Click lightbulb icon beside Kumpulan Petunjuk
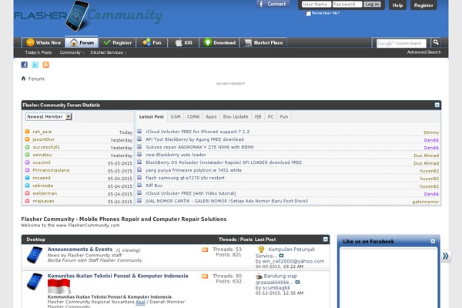 (261, 249)
